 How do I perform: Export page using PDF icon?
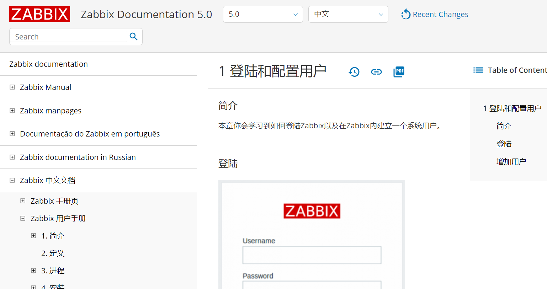tap(399, 72)
